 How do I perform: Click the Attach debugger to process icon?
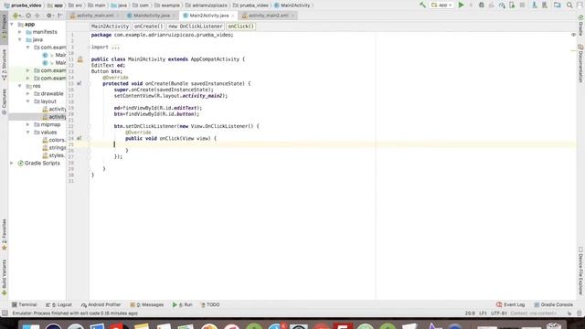click(512, 5)
